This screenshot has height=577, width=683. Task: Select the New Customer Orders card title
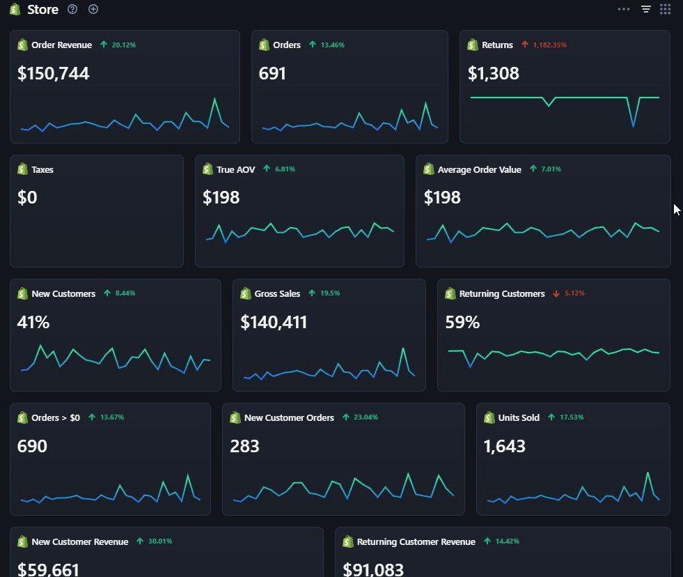pyautogui.click(x=289, y=417)
